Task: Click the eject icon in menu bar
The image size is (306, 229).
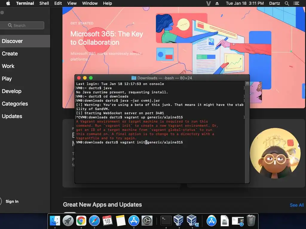Action: 217,3
